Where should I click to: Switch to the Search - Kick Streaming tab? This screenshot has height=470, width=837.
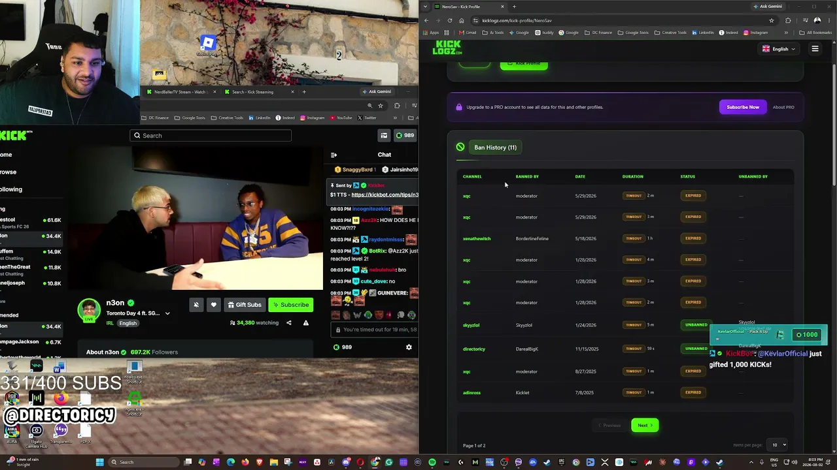(x=257, y=92)
